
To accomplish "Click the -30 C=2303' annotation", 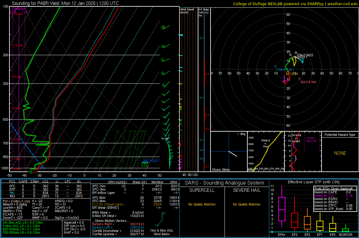I will 150,160.
